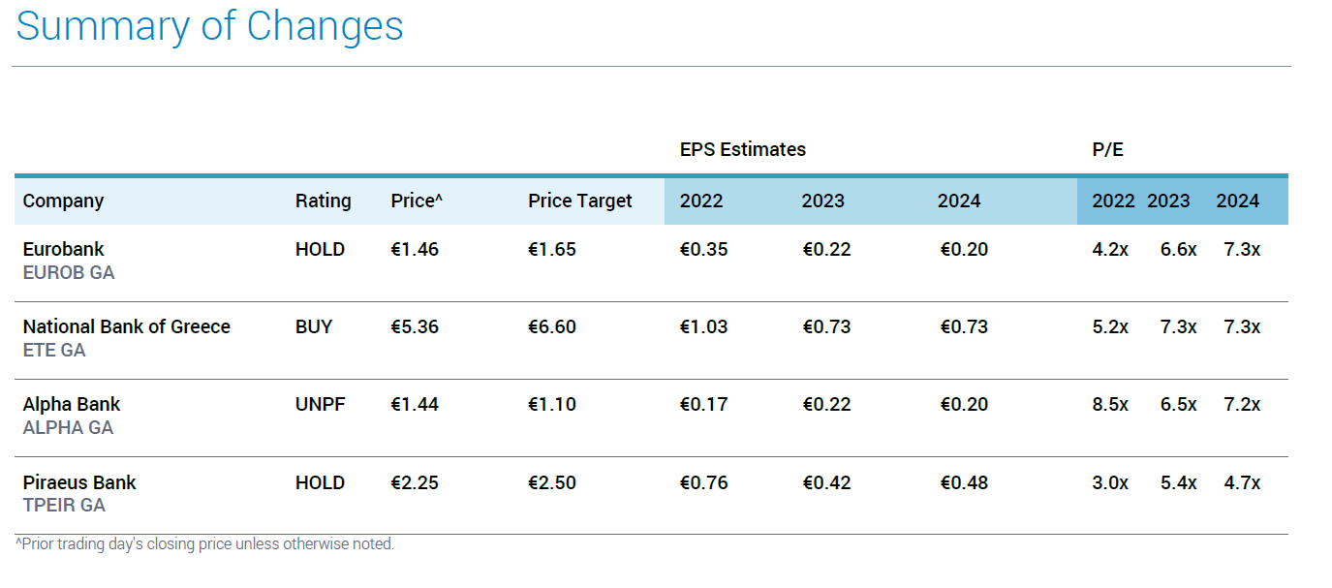
Task: Click the ALPHA GA ticker symbol
Action: pyautogui.click(x=68, y=427)
